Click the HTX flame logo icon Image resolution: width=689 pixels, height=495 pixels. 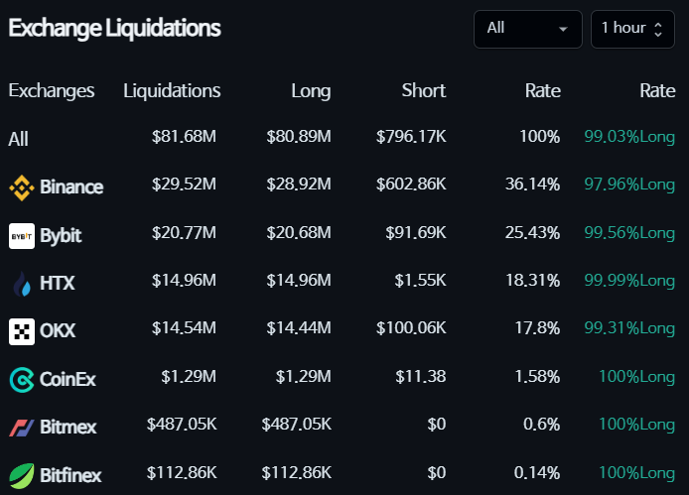21,284
